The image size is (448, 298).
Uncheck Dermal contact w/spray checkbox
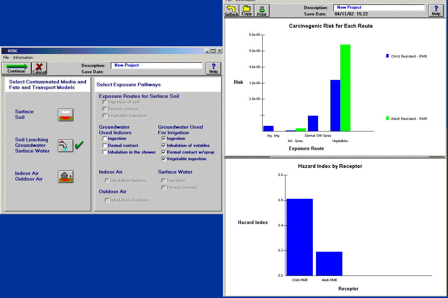coord(164,152)
